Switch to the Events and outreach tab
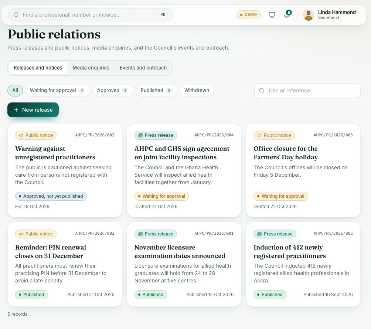 [x=143, y=68]
